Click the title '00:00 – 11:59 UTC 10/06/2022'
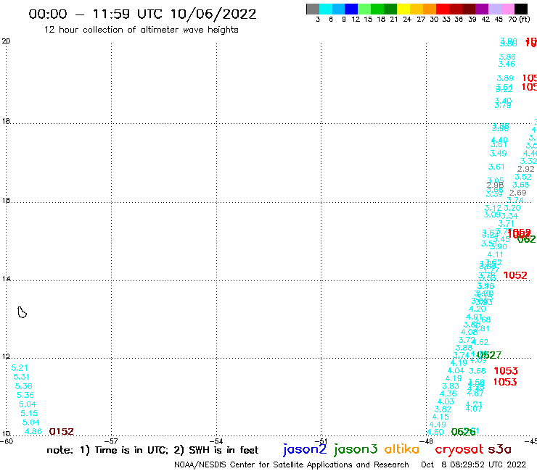The width and height of the screenshot is (537, 471). (x=142, y=14)
